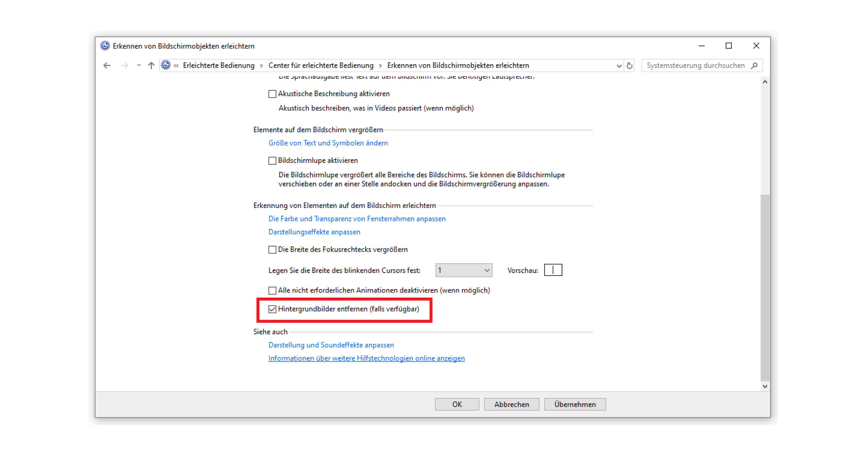Viewport: 866px width, 455px height.
Task: Click the window title bar icon
Action: 105,45
